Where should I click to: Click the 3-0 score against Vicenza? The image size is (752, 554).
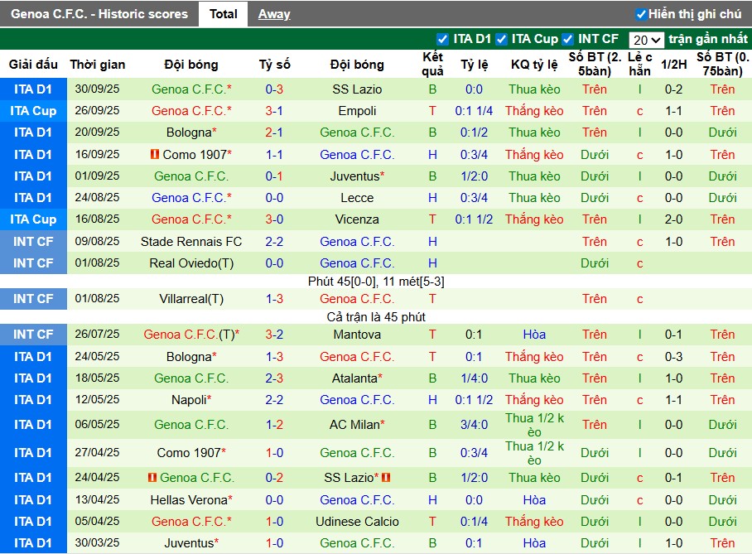(274, 219)
